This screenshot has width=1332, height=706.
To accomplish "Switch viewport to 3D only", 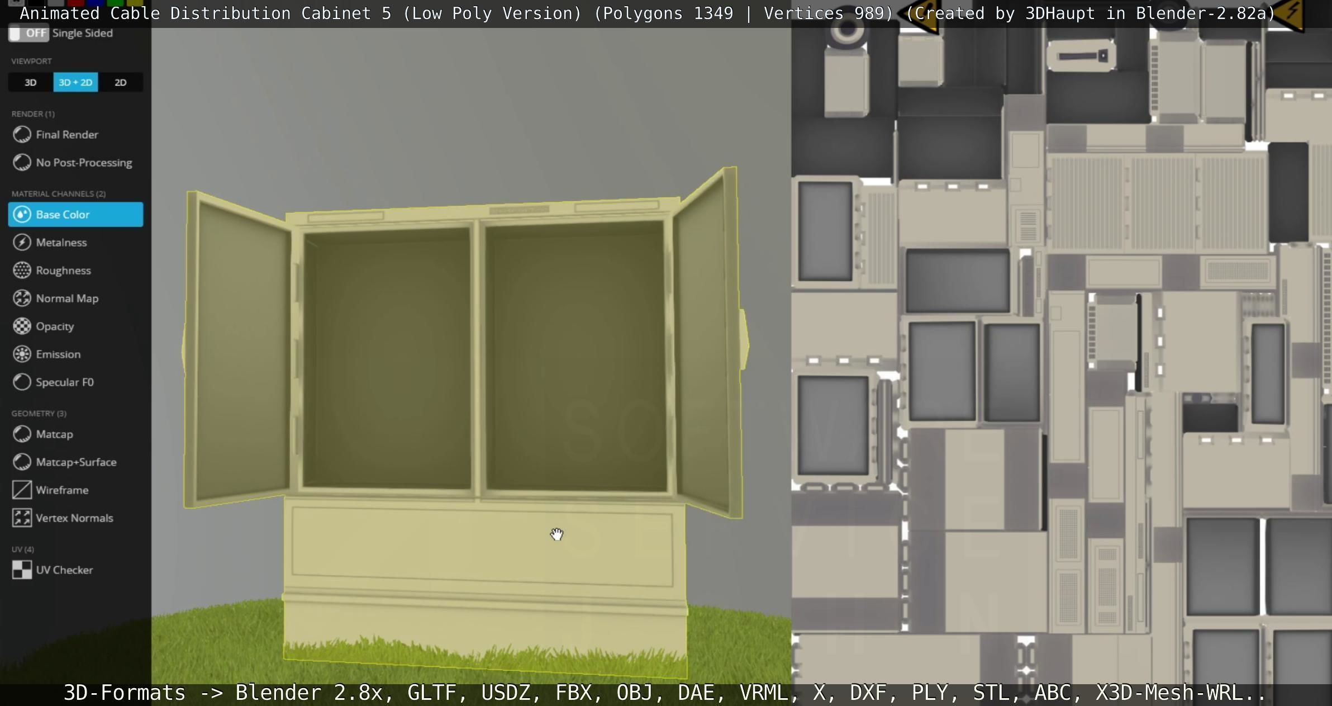I will pos(31,82).
